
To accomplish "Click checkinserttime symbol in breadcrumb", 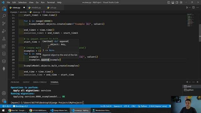I will (52, 12).
